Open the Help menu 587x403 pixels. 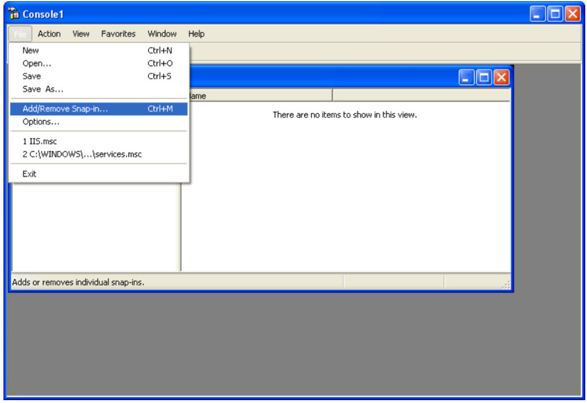point(196,34)
